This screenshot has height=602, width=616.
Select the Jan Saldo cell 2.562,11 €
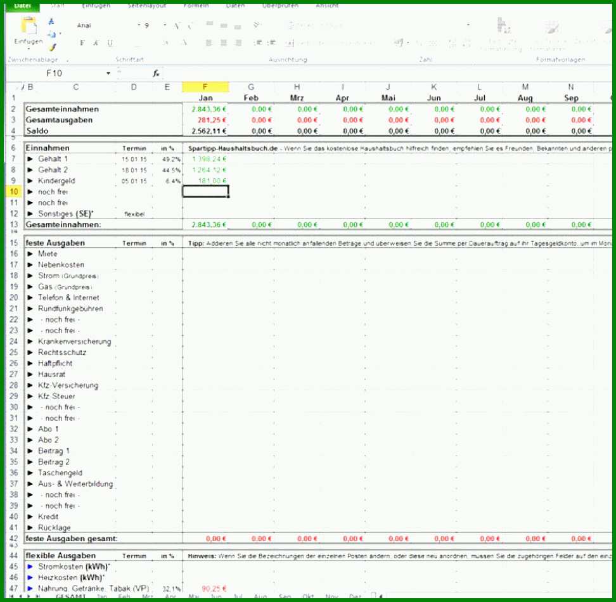[205, 131]
